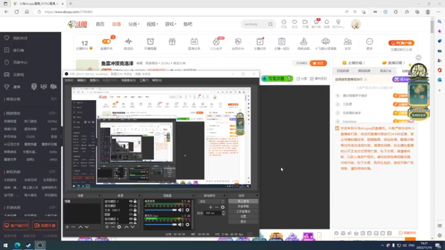Expand 全部 beside 网游竞技 category

coord(52,113)
